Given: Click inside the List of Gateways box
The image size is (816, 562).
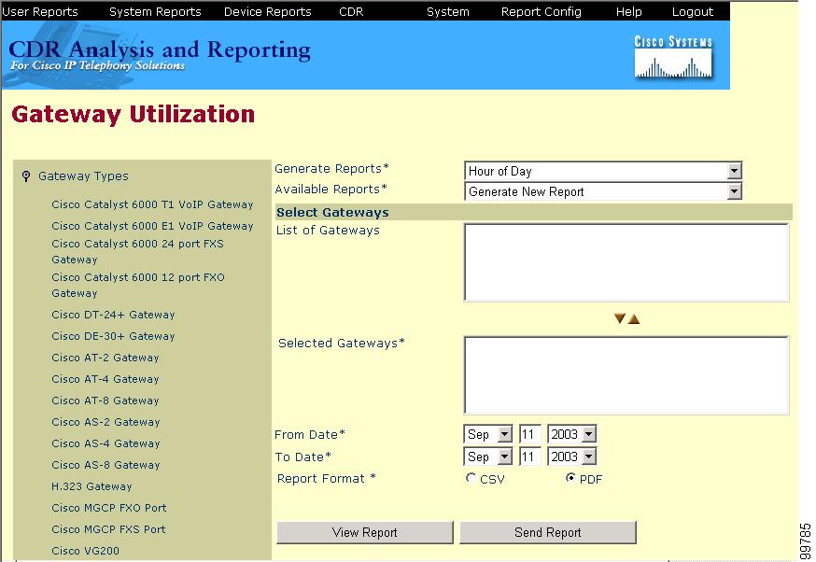Looking at the screenshot, I should [626, 262].
